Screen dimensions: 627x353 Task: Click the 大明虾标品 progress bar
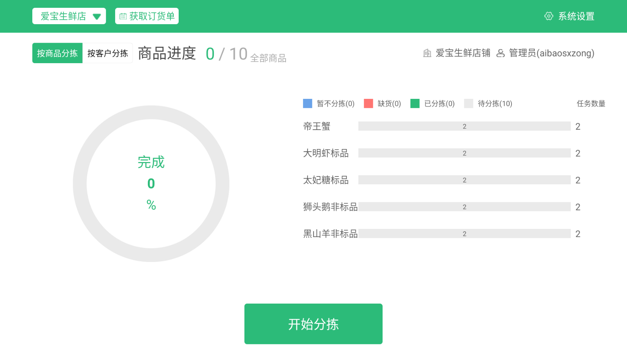point(464,153)
